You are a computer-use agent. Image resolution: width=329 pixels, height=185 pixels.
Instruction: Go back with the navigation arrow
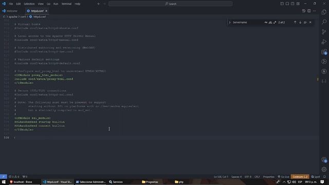[x=99, y=4]
